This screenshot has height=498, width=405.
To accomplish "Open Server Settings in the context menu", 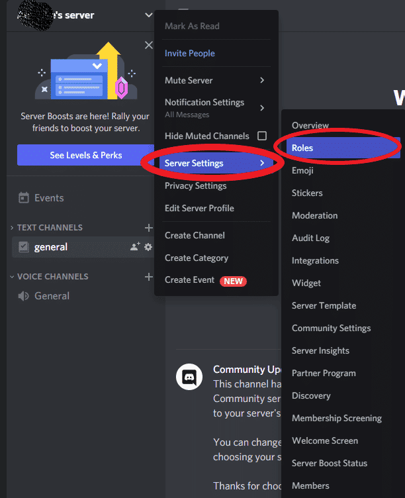I will click(216, 163).
